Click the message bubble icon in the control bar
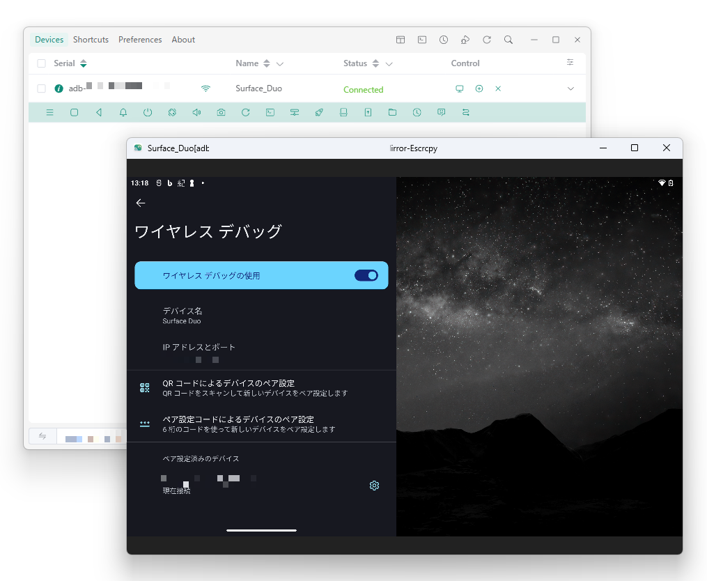 point(442,112)
